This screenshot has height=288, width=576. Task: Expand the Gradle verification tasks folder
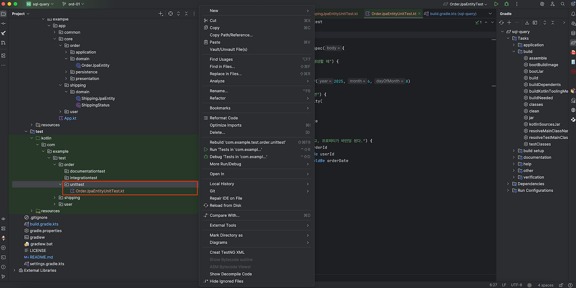(514, 177)
